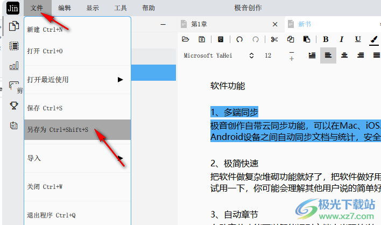This screenshot has width=381, height=225.
Task: Click the font size 12 field
Action: point(268,55)
